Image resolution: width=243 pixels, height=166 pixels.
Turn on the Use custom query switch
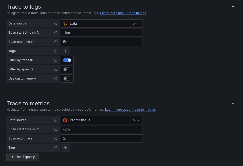67,79
